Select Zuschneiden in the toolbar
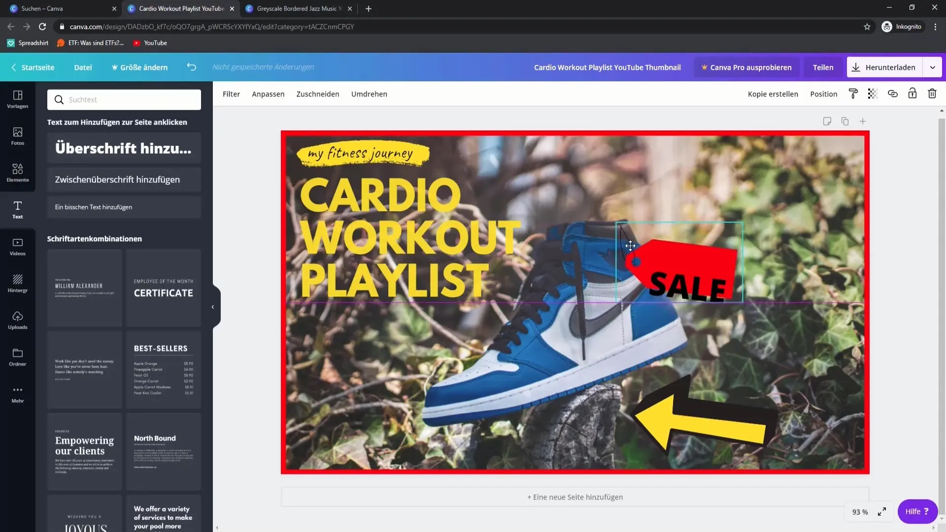The image size is (946, 532). tap(318, 94)
